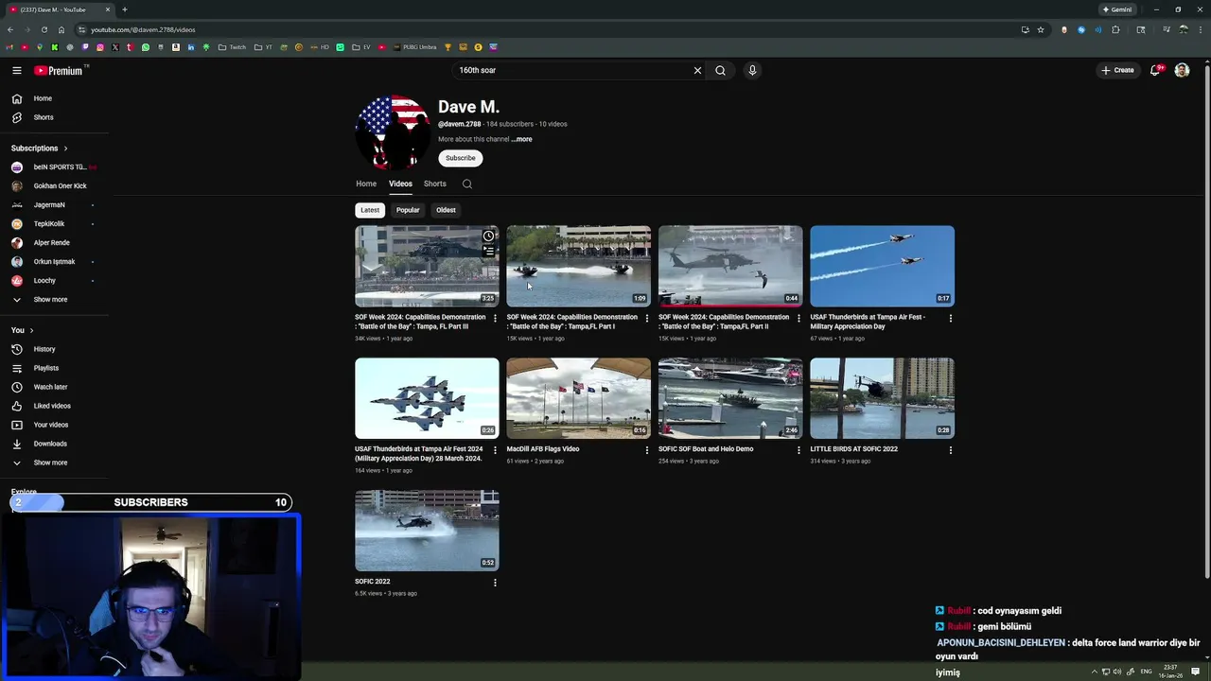This screenshot has width=1211, height=681.
Task: Select the Latest sort chip
Action: [x=370, y=210]
